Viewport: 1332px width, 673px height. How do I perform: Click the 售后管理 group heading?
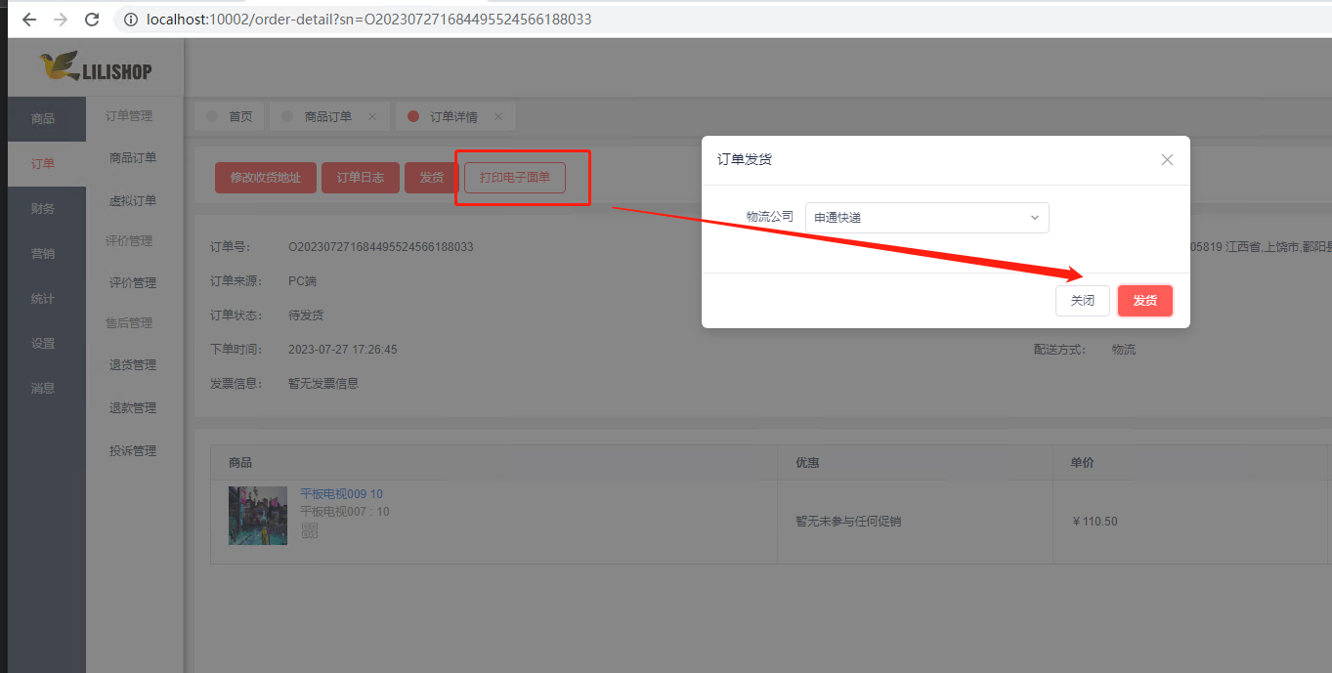pos(129,323)
